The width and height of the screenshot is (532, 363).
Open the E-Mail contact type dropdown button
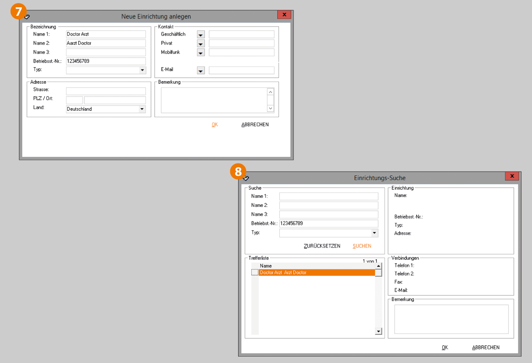201,71
